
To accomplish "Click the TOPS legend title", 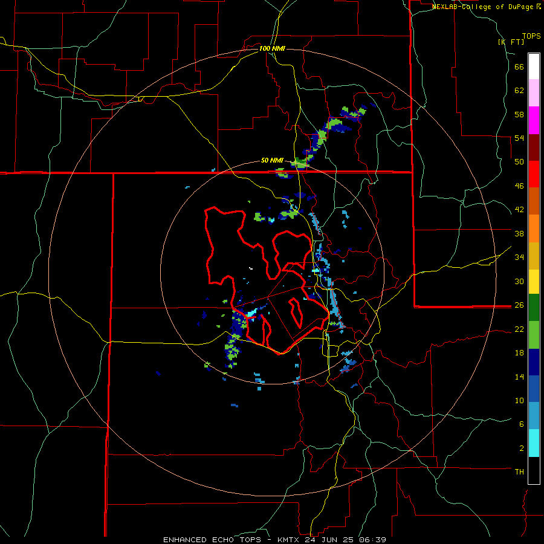I will click(x=531, y=36).
